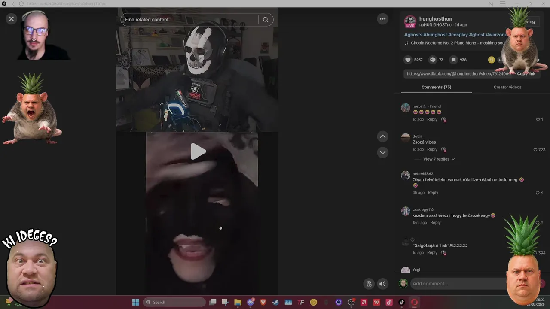Reply to csak egy fiú's comment
This screenshot has width=550, height=309.
pyautogui.click(x=436, y=223)
